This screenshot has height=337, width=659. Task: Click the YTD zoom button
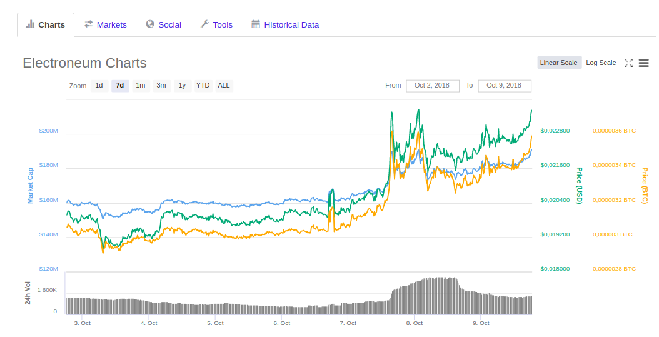coord(203,86)
